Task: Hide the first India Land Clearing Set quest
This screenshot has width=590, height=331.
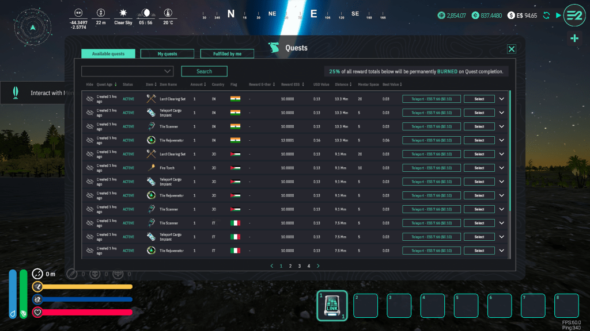Action: coord(89,99)
